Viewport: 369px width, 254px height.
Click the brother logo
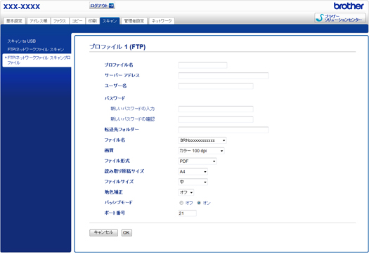[x=349, y=6]
